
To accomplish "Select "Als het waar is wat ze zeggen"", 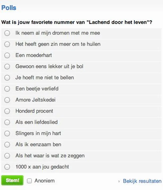I will point(7,156).
